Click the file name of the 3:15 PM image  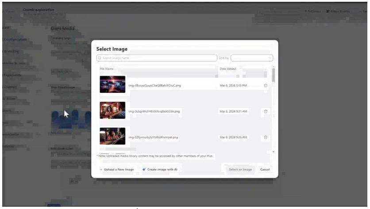coord(155,86)
